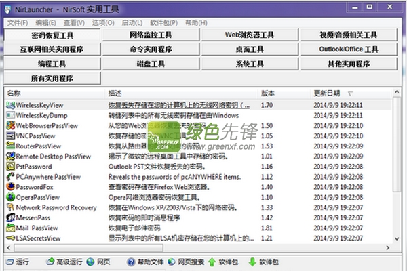Select the 命令实用程序 category

coord(151,49)
